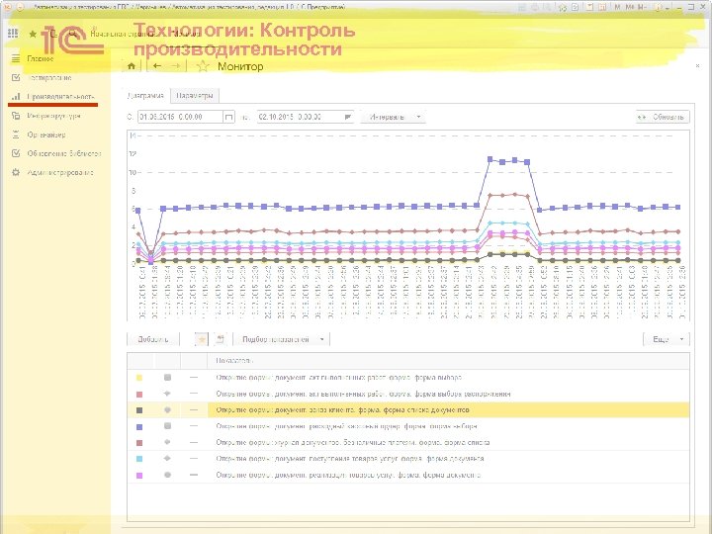Select row акт выполненных работ форма выбора

(x=407, y=378)
